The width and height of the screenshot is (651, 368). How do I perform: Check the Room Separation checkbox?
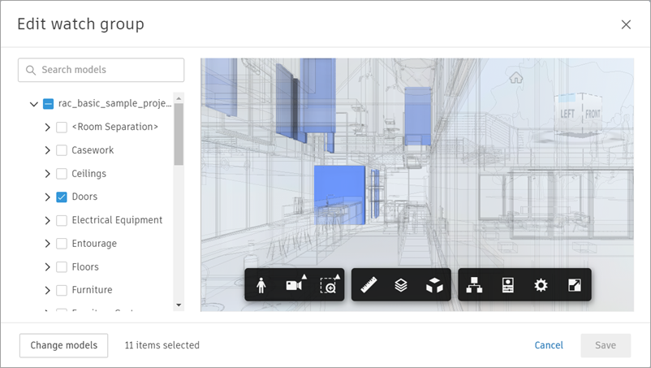(62, 127)
